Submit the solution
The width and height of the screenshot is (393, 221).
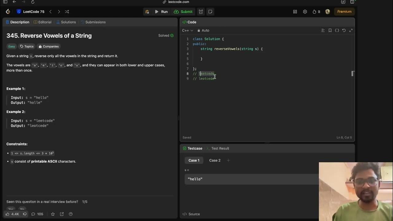(183, 12)
